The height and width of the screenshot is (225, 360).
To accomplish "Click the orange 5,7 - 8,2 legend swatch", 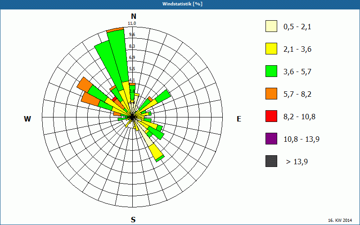I will [271, 94].
